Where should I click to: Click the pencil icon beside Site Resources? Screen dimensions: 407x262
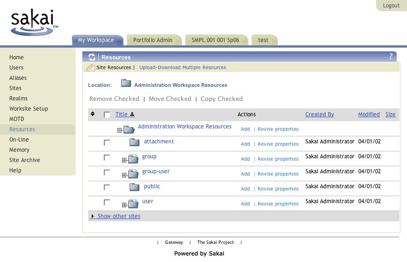point(90,68)
